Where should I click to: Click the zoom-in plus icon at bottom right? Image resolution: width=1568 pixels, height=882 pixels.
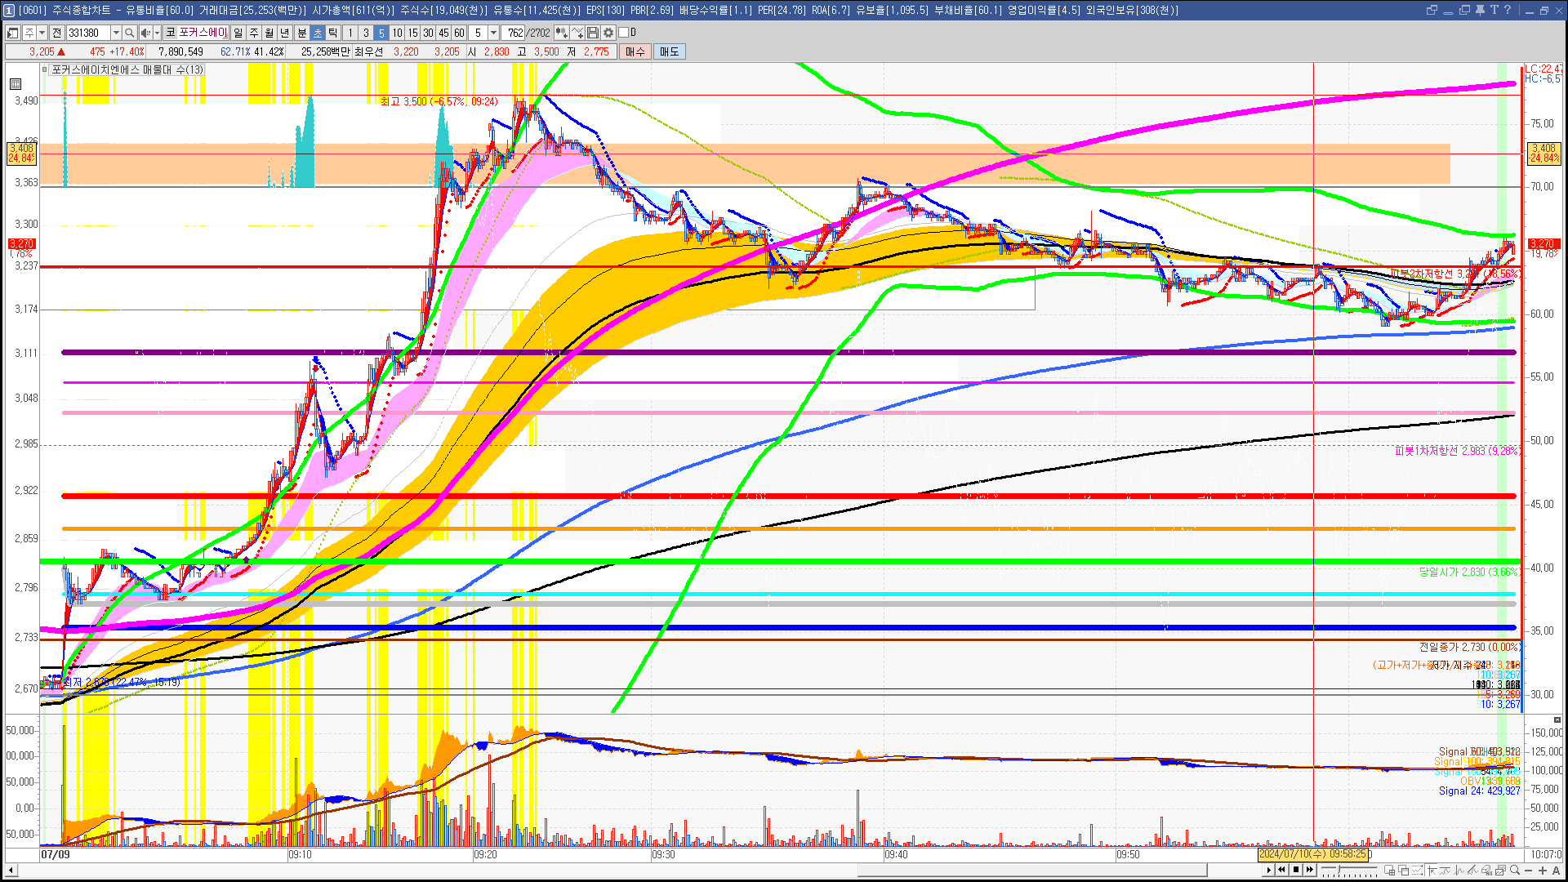1543,871
